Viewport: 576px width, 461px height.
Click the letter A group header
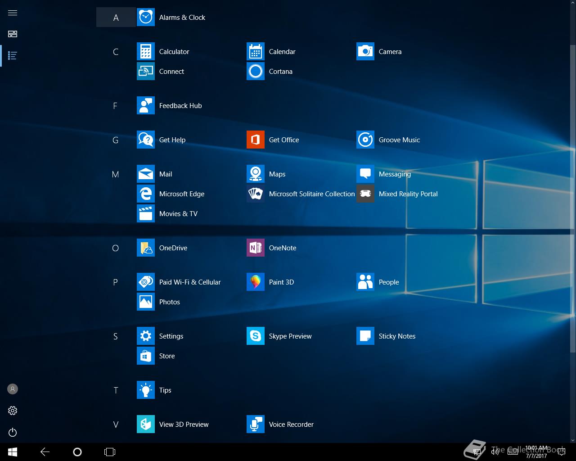point(116,18)
